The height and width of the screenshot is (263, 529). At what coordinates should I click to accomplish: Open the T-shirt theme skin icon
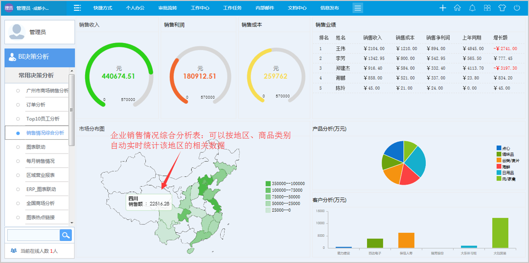502,8
